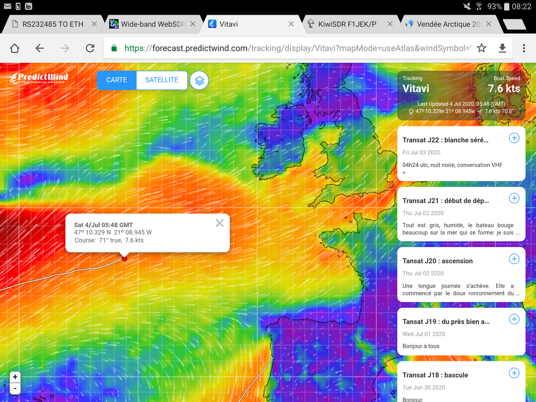Image resolution: width=536 pixels, height=402 pixels.
Task: Bookmark this page with the star icon
Action: pyautogui.click(x=482, y=48)
